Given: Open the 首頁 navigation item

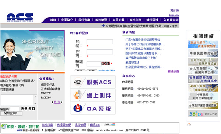Looking at the screenshot, I should [x=53, y=20].
